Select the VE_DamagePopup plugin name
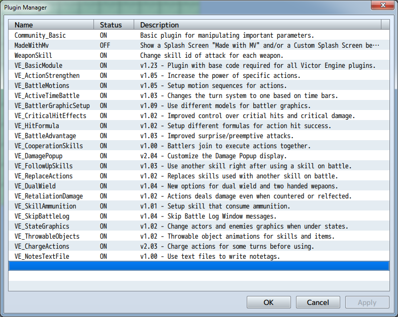The width and height of the screenshot is (398, 317). pyautogui.click(x=38, y=156)
